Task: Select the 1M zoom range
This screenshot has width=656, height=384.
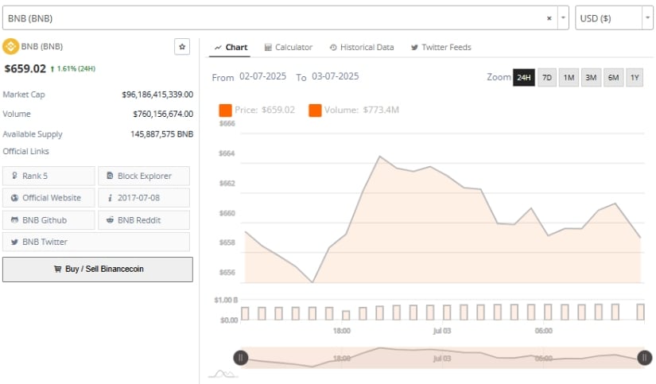Action: [x=569, y=77]
